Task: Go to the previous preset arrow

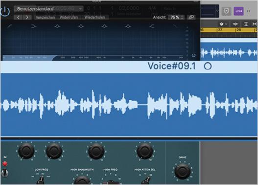Action: coord(18,17)
